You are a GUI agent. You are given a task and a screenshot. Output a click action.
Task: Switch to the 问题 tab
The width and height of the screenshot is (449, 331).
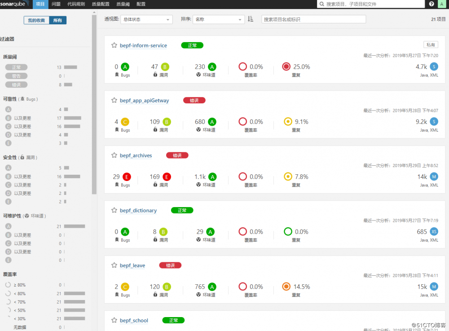pyautogui.click(x=55, y=4)
